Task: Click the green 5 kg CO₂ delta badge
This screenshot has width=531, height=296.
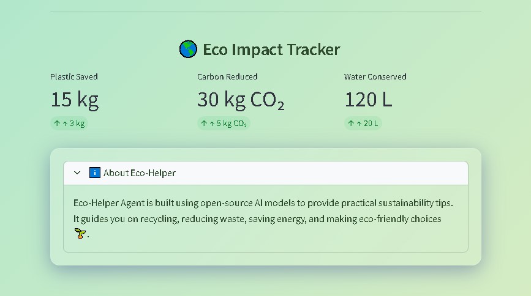Action: 224,123
